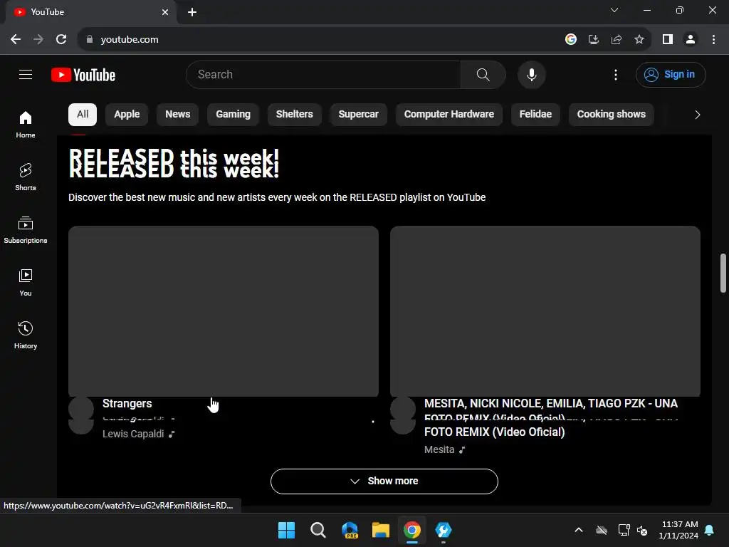
Task: Open Chrome profile icon
Action: pos(691,40)
